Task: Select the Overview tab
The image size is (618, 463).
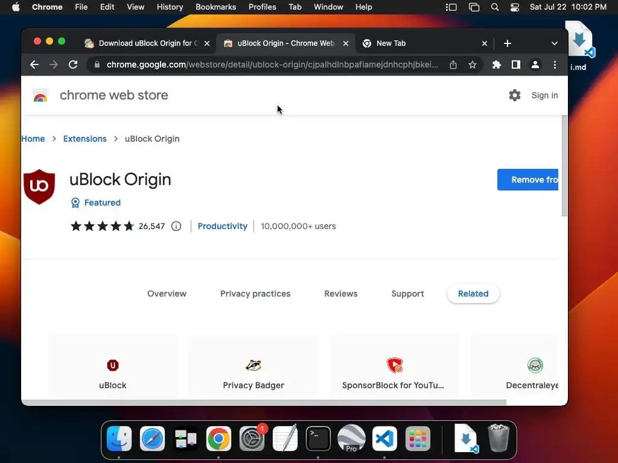Action: (167, 294)
